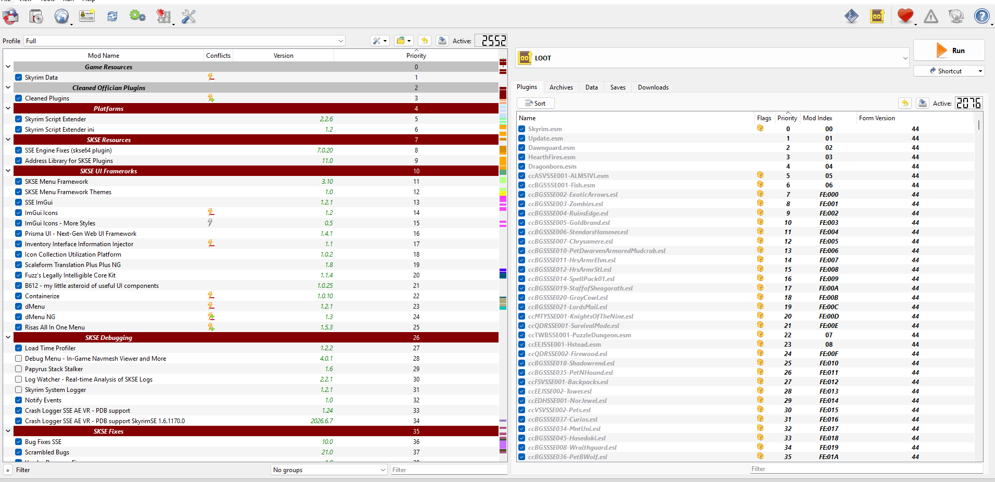Sort plugins by Mod Index column header
The image size is (995, 482).
coord(828,118)
